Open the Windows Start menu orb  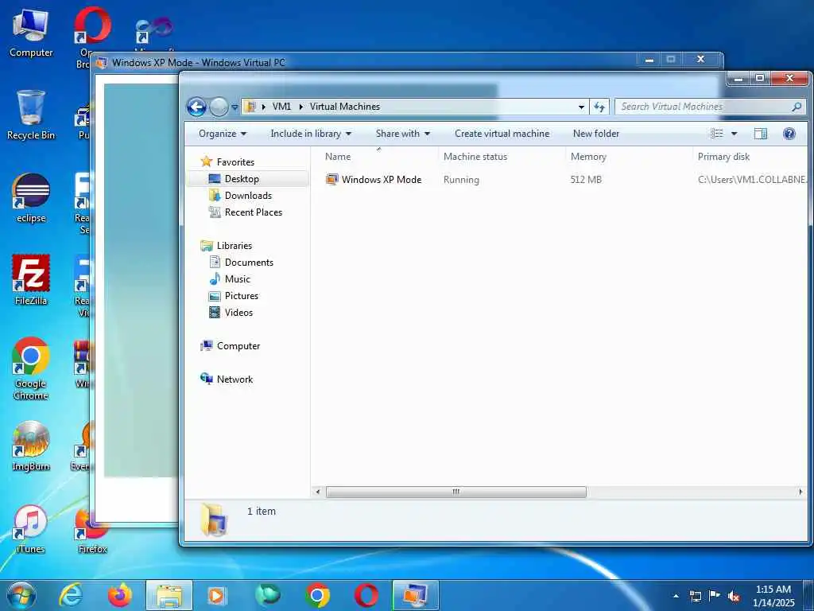pyautogui.click(x=21, y=595)
